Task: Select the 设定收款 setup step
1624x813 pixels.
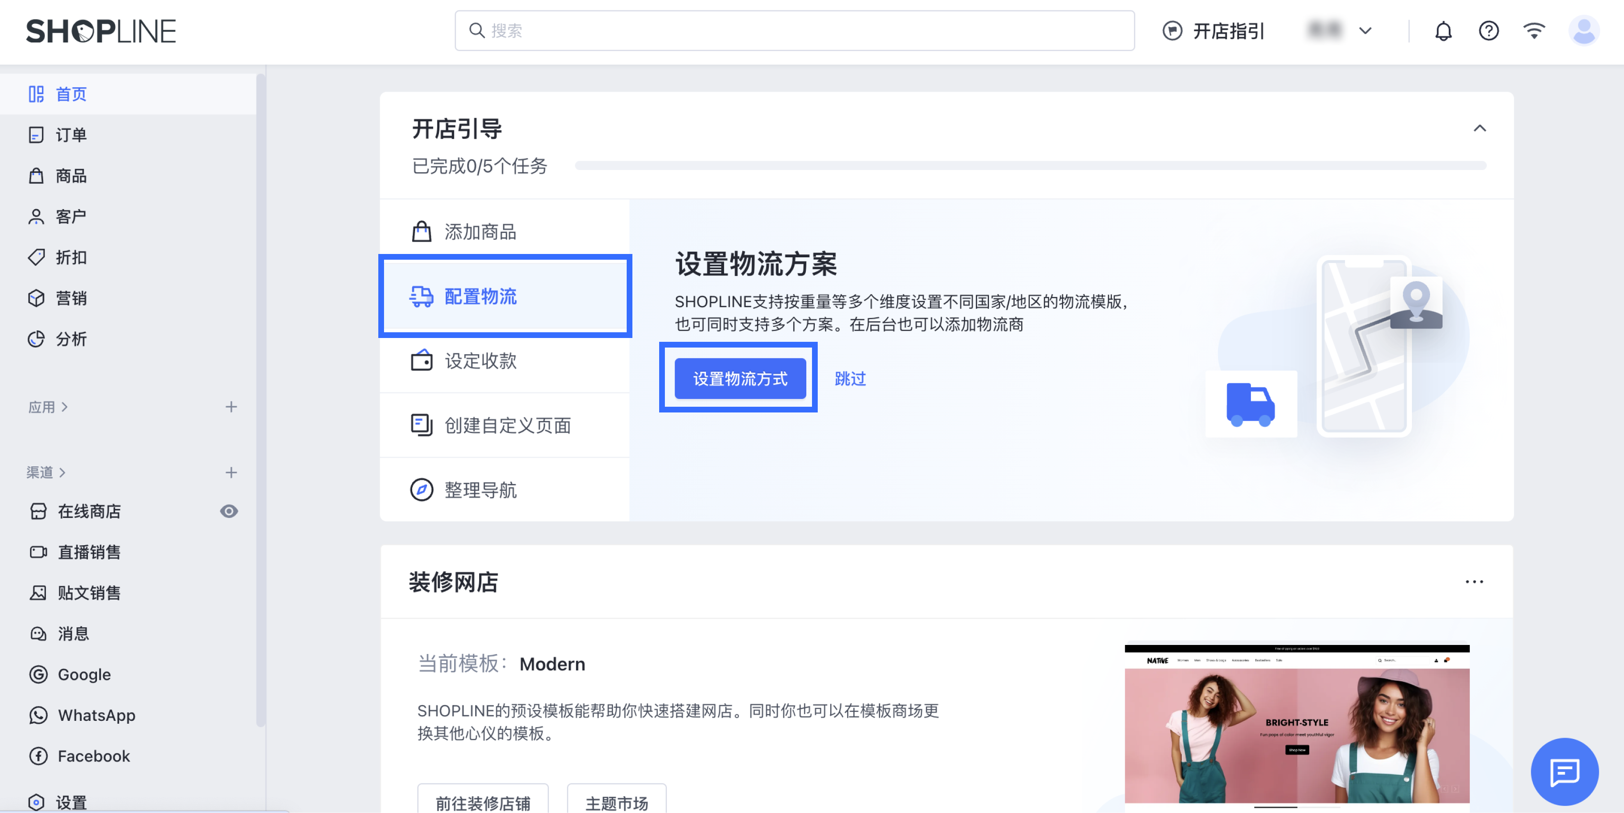Action: (481, 361)
